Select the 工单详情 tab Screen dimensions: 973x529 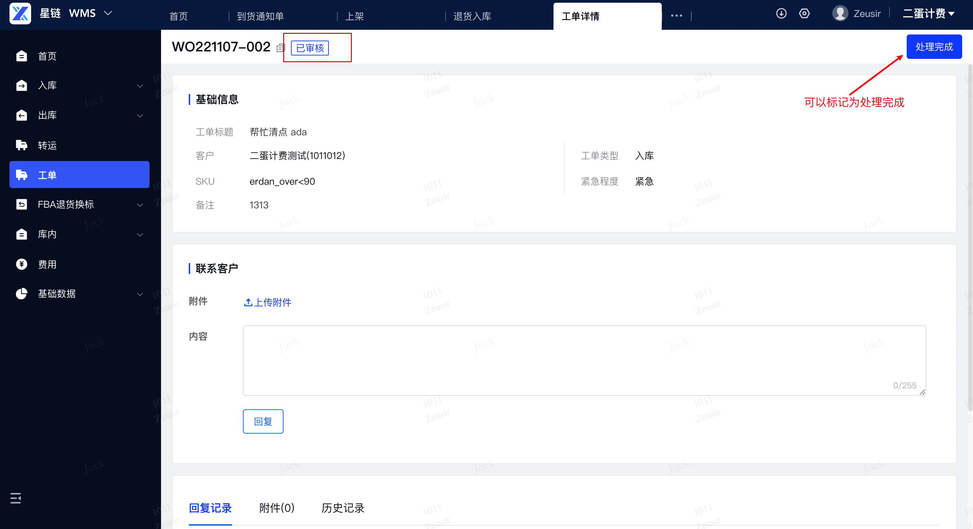pyautogui.click(x=607, y=16)
